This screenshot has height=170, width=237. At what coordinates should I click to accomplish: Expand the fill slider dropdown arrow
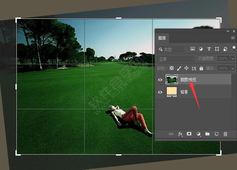(233, 68)
